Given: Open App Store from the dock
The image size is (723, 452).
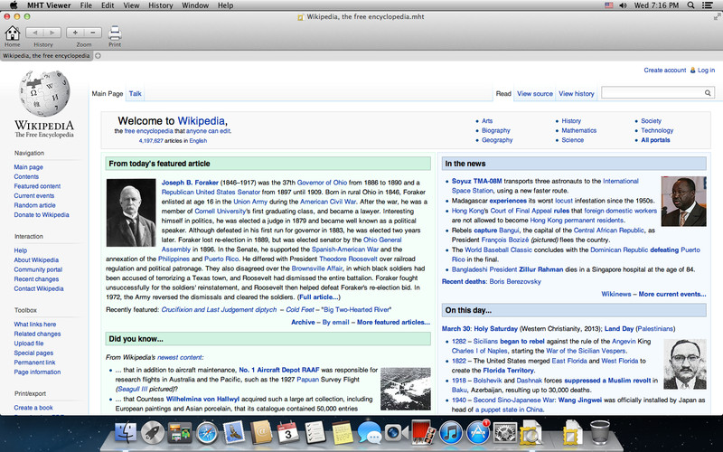Looking at the screenshot, I should [x=478, y=433].
